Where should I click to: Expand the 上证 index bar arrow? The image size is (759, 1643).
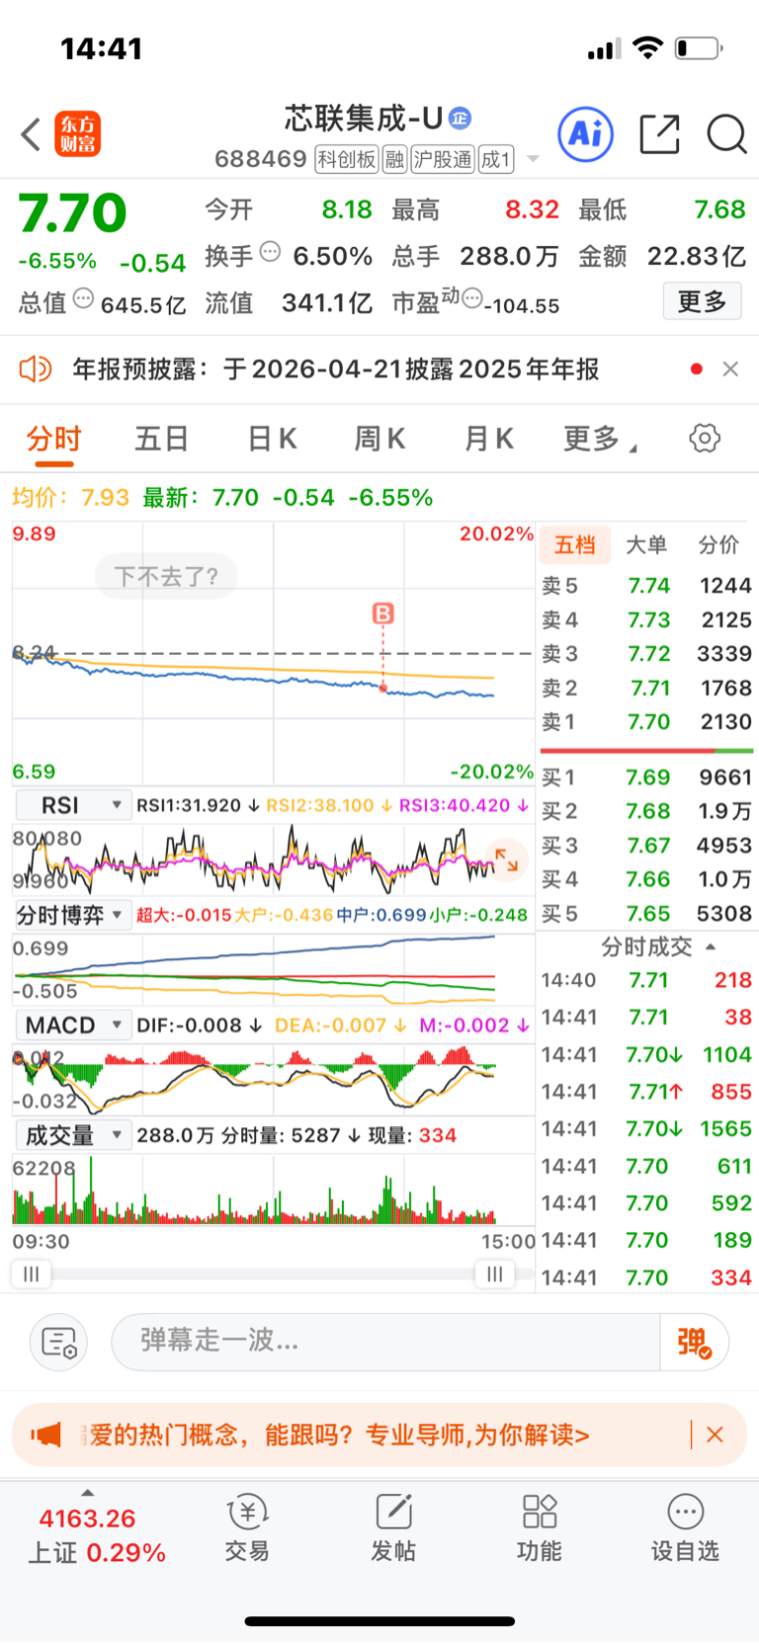pyautogui.click(x=88, y=1493)
